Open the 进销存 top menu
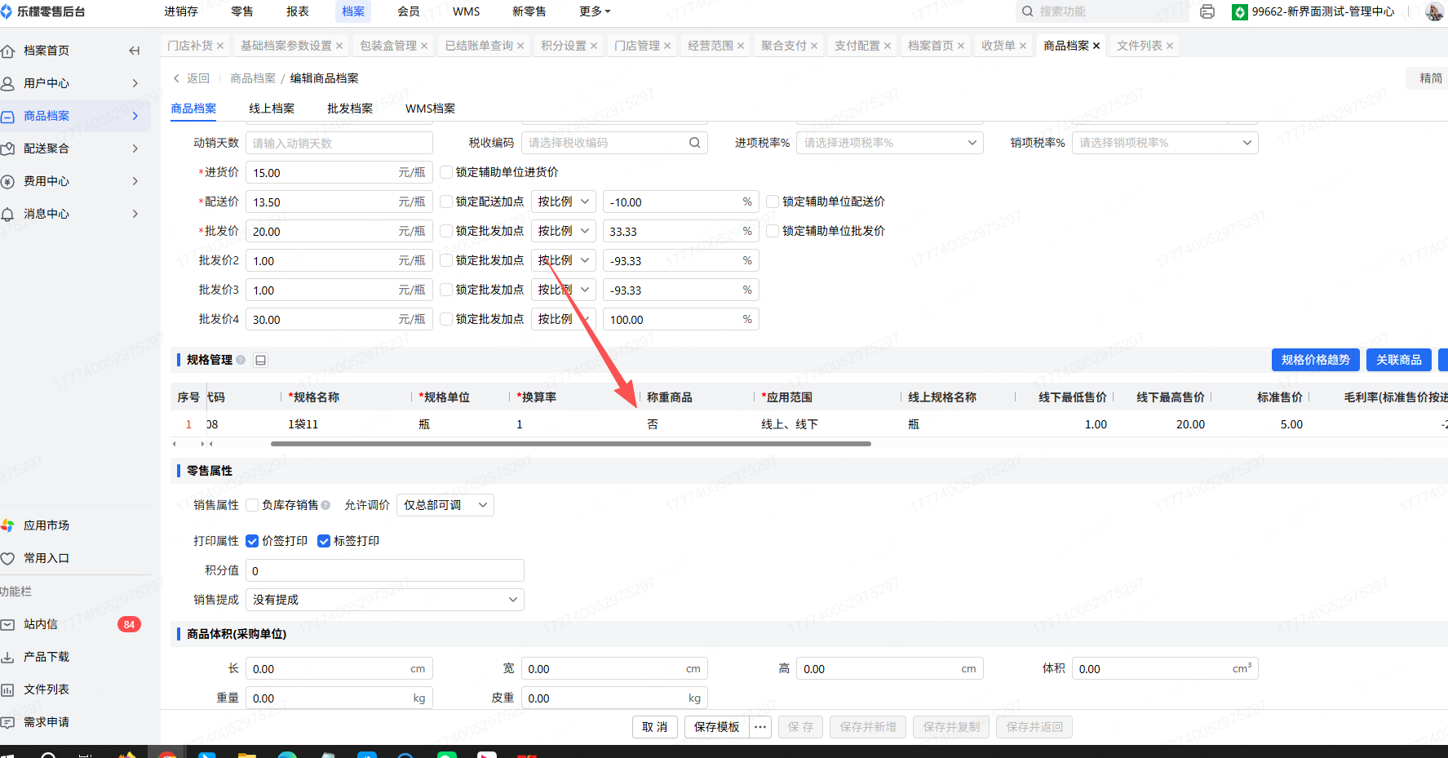Viewport: 1448px width, 758px height. (181, 11)
